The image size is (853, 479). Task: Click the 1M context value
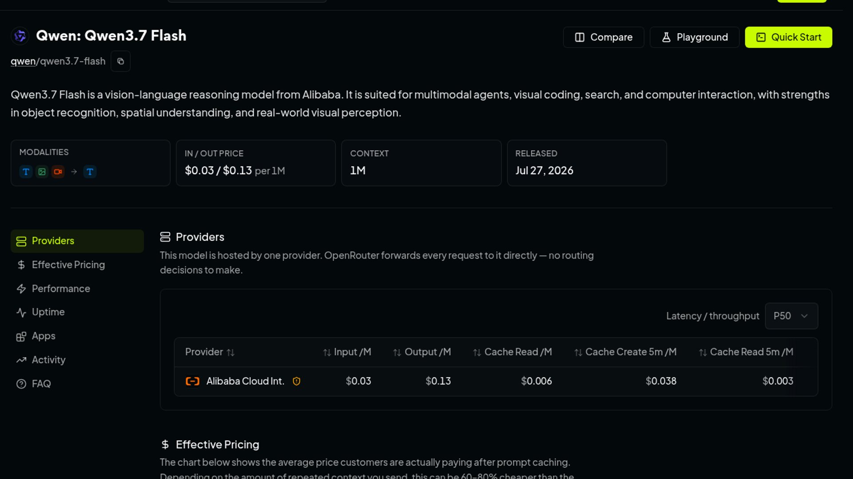tap(358, 171)
